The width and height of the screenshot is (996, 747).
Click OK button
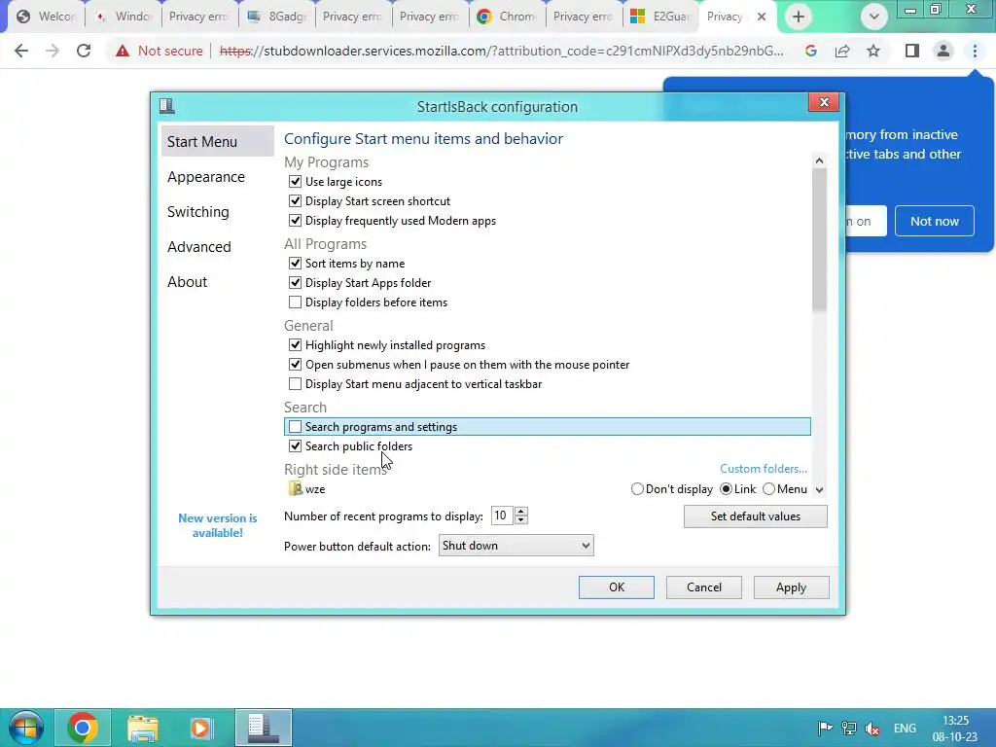click(616, 587)
